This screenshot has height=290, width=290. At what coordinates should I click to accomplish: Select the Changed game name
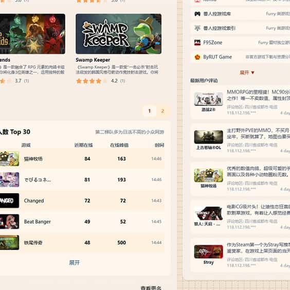coord(34,201)
